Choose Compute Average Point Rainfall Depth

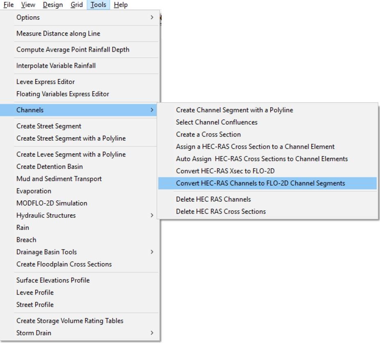pos(72,50)
